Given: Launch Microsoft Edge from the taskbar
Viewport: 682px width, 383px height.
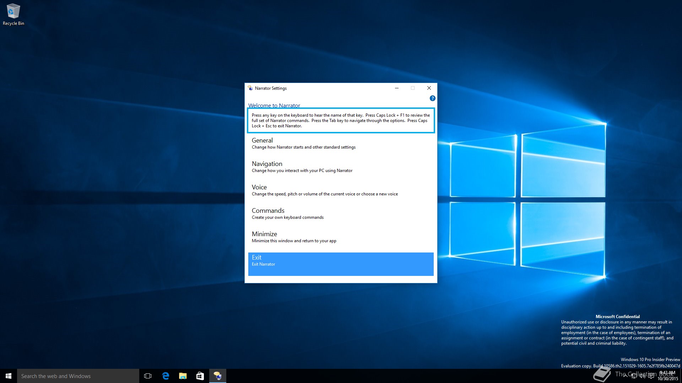Looking at the screenshot, I should point(166,376).
